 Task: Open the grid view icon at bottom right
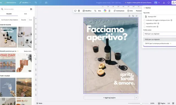(173, 103)
